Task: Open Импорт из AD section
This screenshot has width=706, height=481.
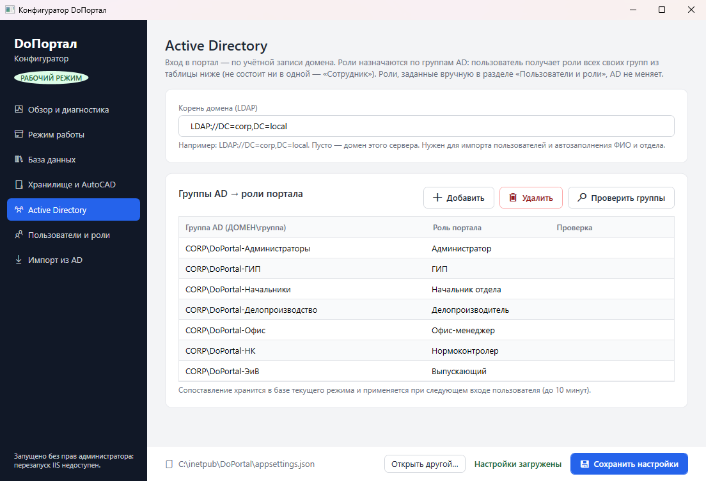Action: (x=74, y=260)
